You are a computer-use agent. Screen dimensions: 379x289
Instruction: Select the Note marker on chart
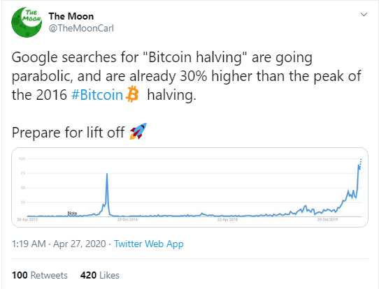coord(72,213)
